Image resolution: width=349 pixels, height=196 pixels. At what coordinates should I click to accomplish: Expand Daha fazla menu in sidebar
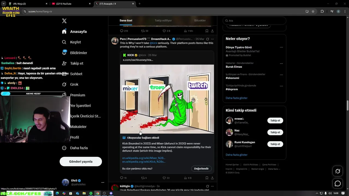75,148
